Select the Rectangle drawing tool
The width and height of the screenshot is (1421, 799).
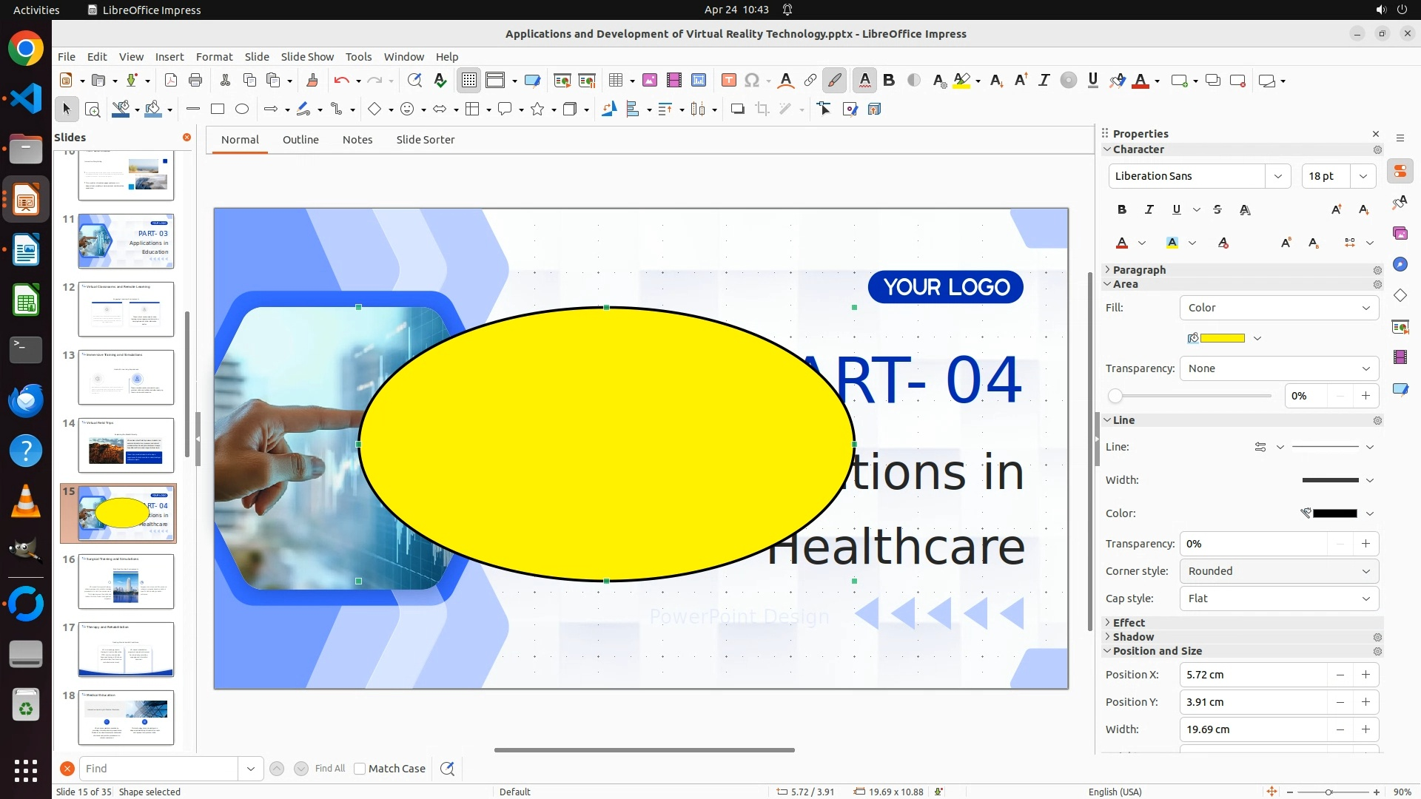pos(217,109)
